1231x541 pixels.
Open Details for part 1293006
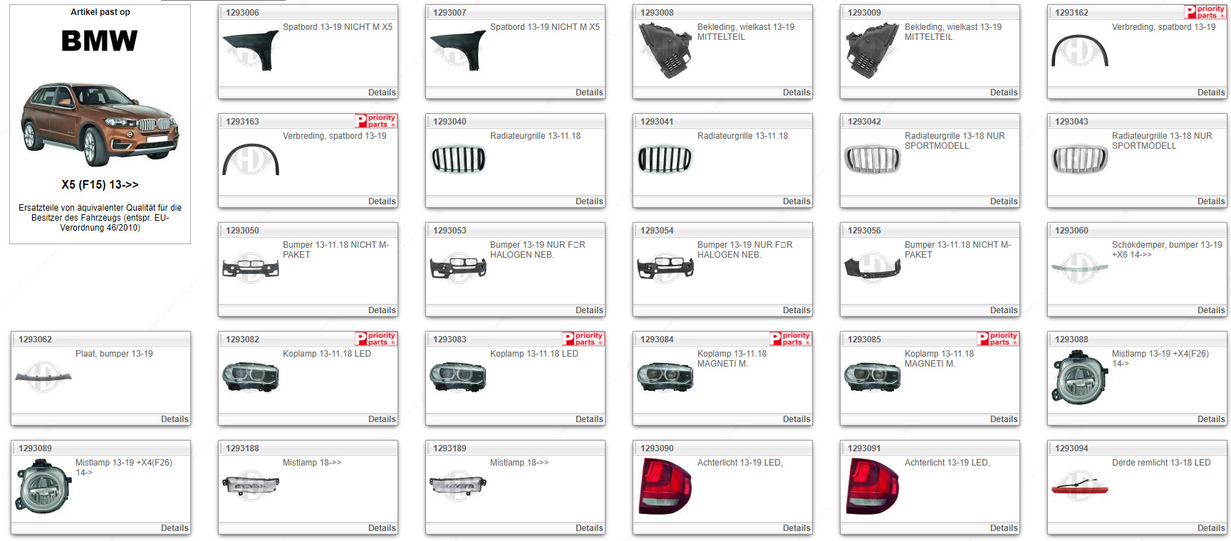[x=382, y=93]
